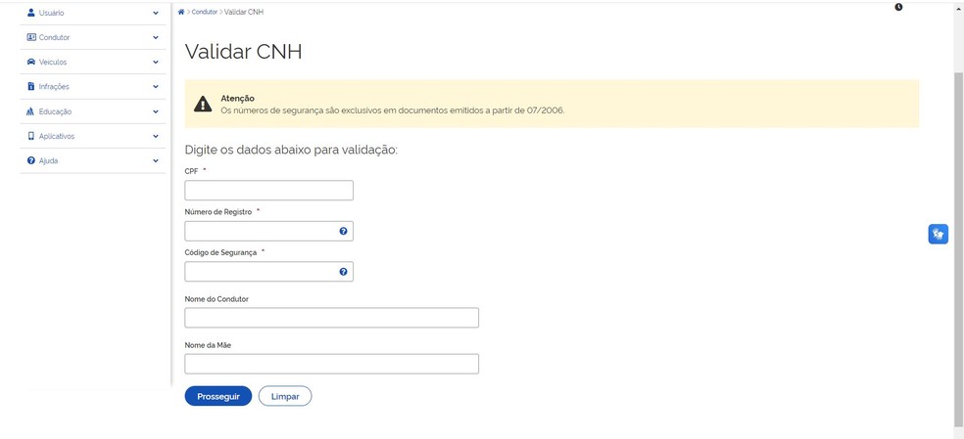Expand the Veículos menu chevron
This screenshot has width=964, height=439.
coord(156,62)
